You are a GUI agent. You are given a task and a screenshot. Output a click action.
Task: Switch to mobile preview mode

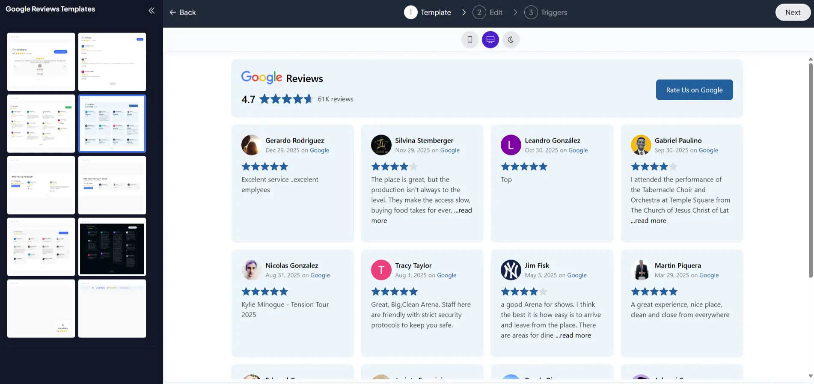click(x=470, y=40)
